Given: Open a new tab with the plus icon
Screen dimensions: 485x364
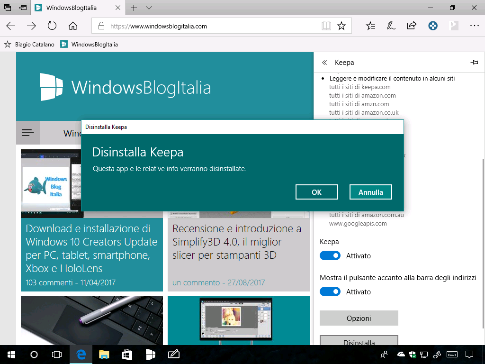Looking at the screenshot, I should click(x=134, y=8).
